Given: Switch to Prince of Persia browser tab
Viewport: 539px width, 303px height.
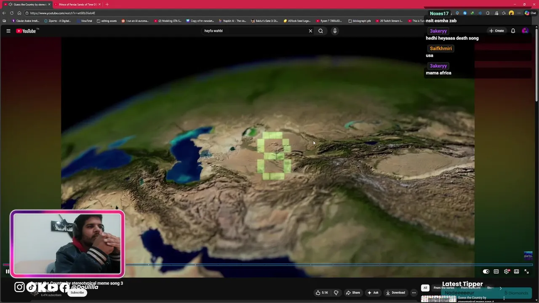Looking at the screenshot, I should coord(78,4).
